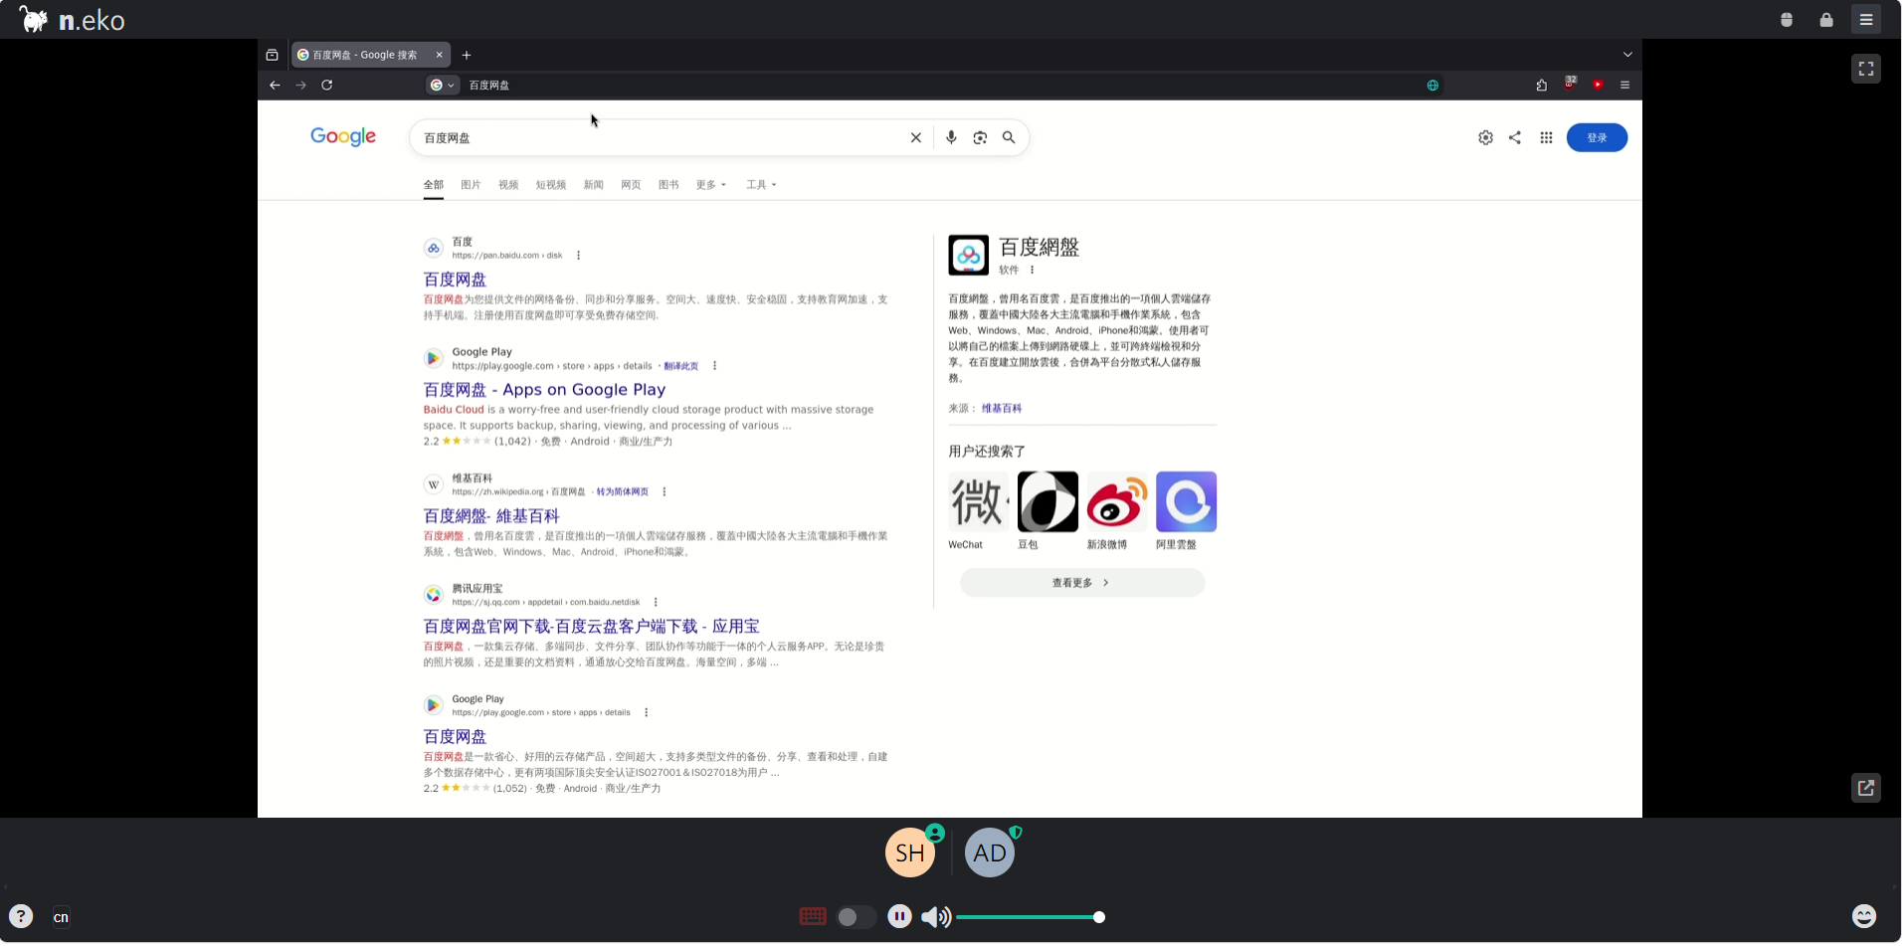
Task: Open the 百度网盘 pan.baidu.com result
Action: click(x=455, y=280)
